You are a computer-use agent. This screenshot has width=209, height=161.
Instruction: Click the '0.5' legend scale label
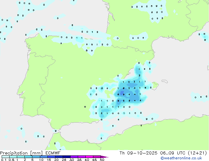pyautogui.click(x=12, y=160)
